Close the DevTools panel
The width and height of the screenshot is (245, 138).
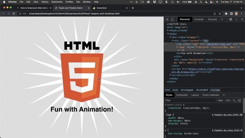[242, 20]
